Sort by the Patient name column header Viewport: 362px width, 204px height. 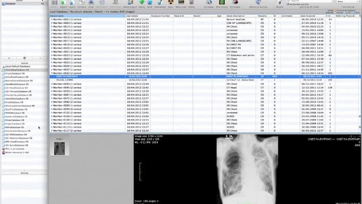(x=88, y=16)
